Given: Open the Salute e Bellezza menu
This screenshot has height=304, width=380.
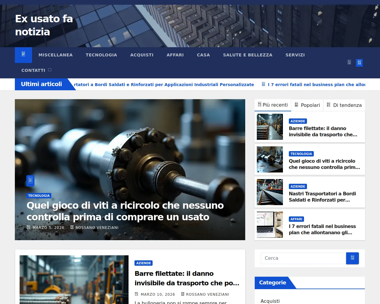Looking at the screenshot, I should coord(248,55).
